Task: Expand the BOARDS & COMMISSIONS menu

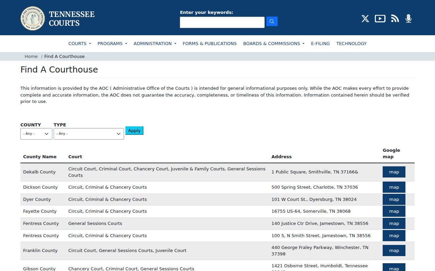Action: click(x=274, y=43)
